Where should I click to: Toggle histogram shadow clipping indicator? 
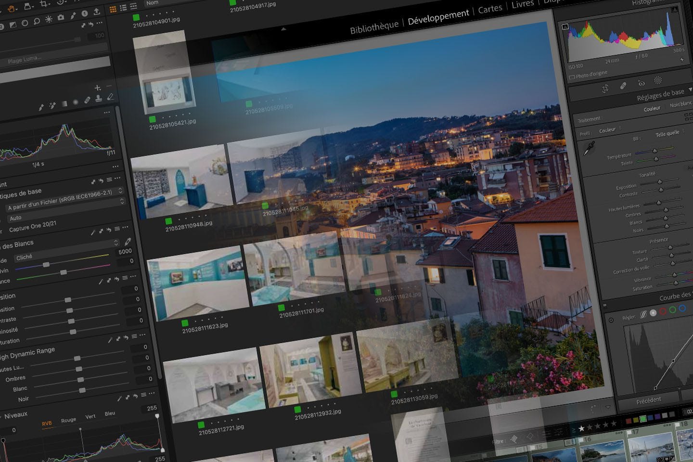click(x=565, y=27)
